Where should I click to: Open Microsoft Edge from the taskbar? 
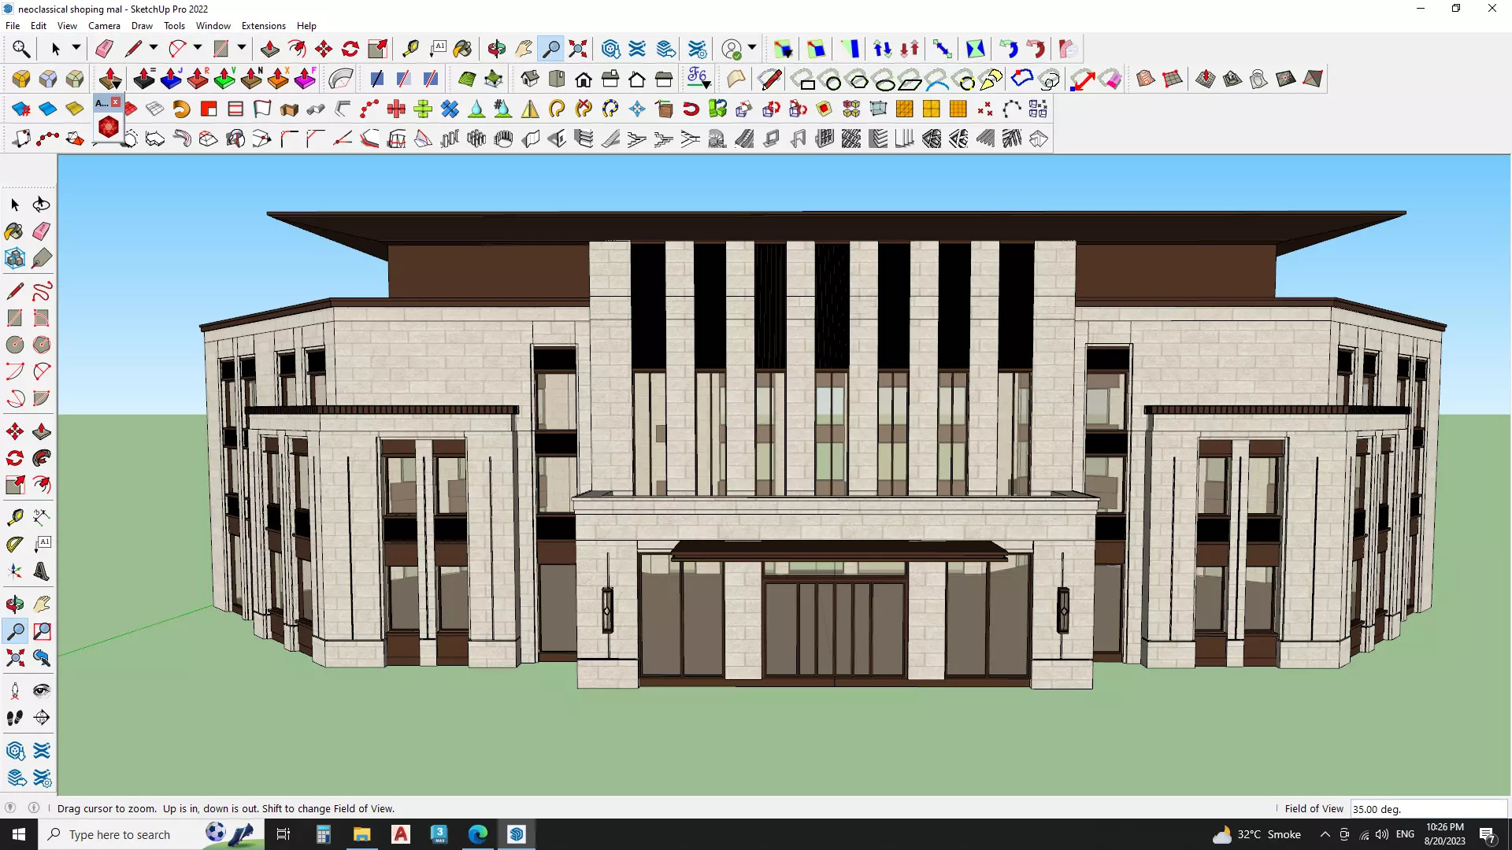tap(478, 834)
